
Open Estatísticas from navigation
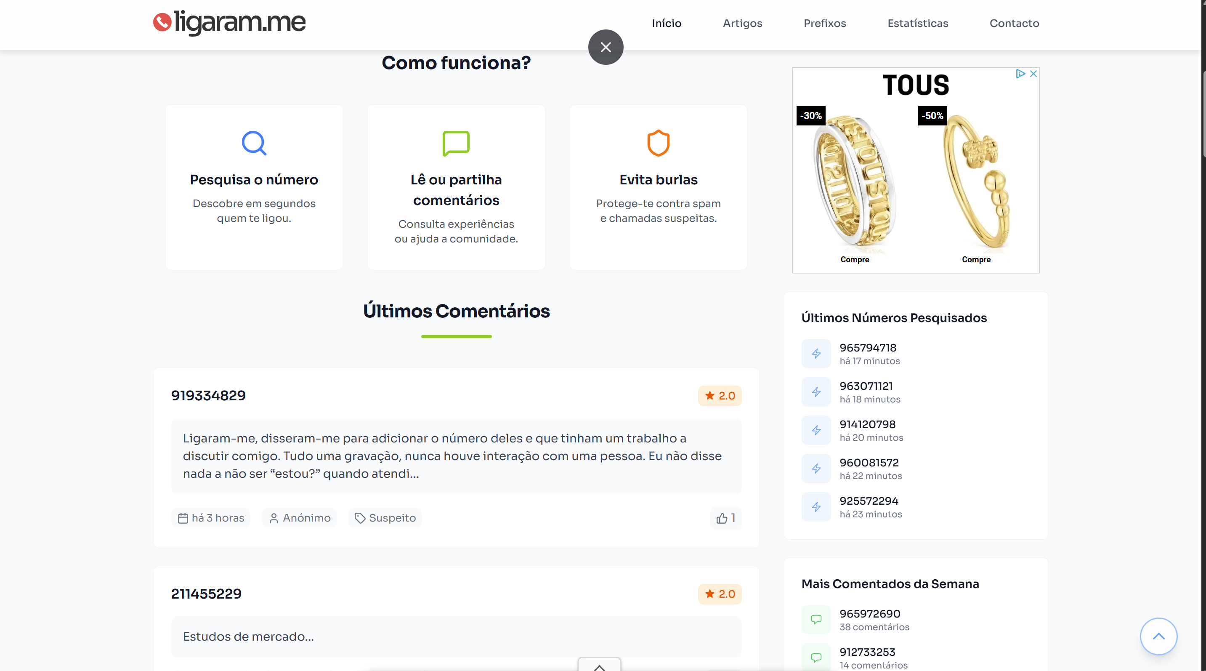click(x=917, y=23)
